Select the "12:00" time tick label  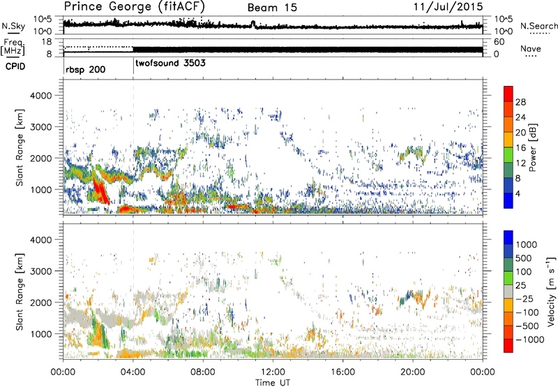(x=273, y=372)
